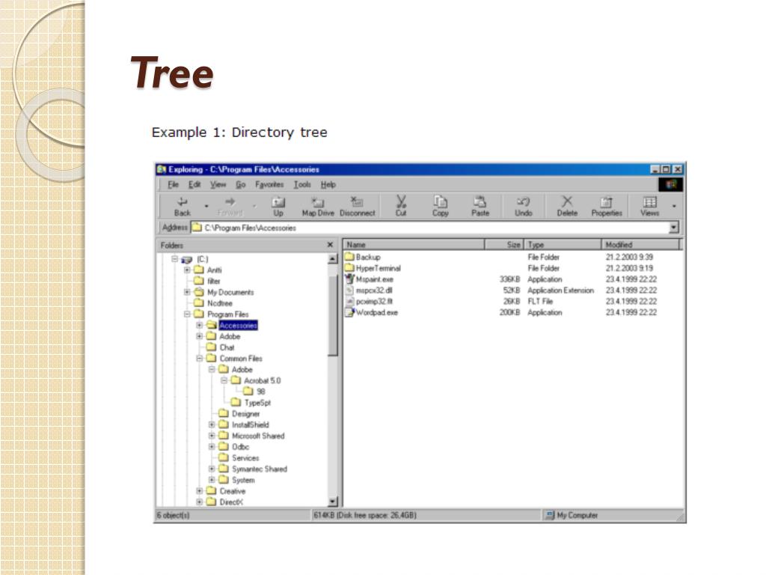Collapse the Program Files tree node
This screenshot has width=766, height=575.
tap(188, 314)
